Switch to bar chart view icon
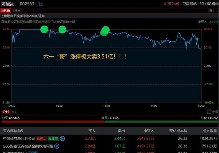This screenshot has width=219, height=153. [216, 11]
